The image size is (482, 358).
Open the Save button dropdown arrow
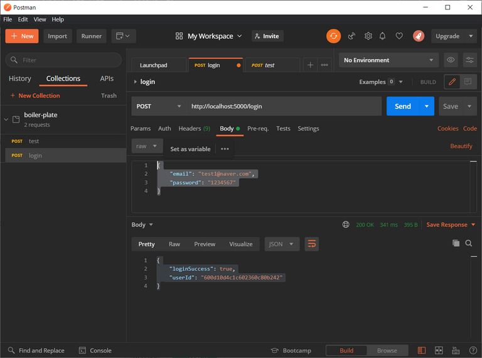(469, 106)
